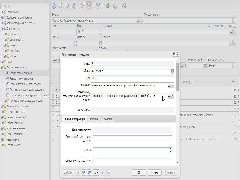Switch to the Свойства tab
The height and width of the screenshot is (180, 240).
coord(107,119)
